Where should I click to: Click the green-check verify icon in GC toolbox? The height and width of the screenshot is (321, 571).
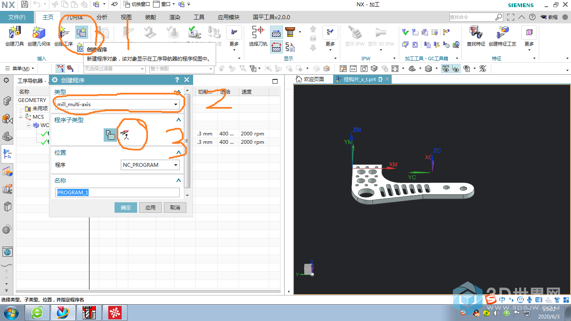pos(405,32)
